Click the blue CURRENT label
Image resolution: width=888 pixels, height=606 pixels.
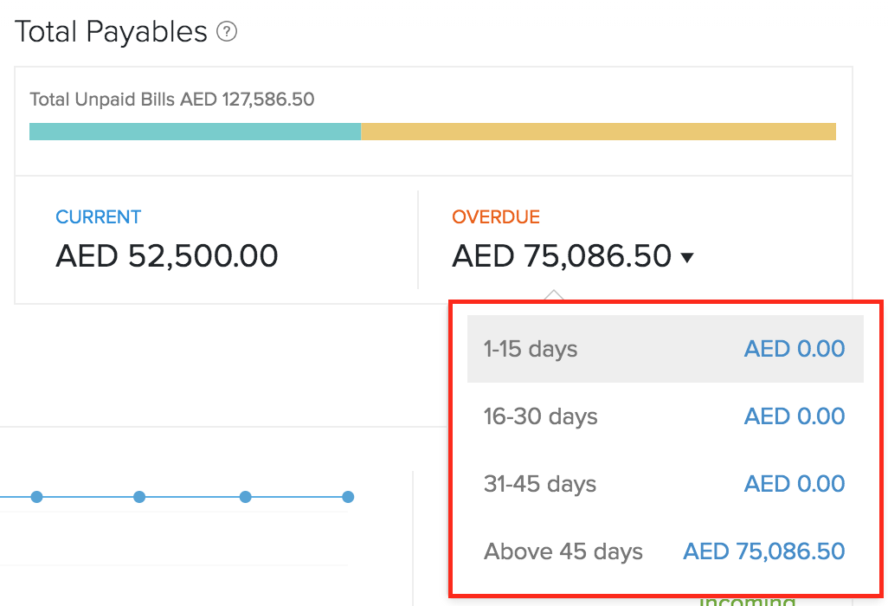(x=98, y=217)
